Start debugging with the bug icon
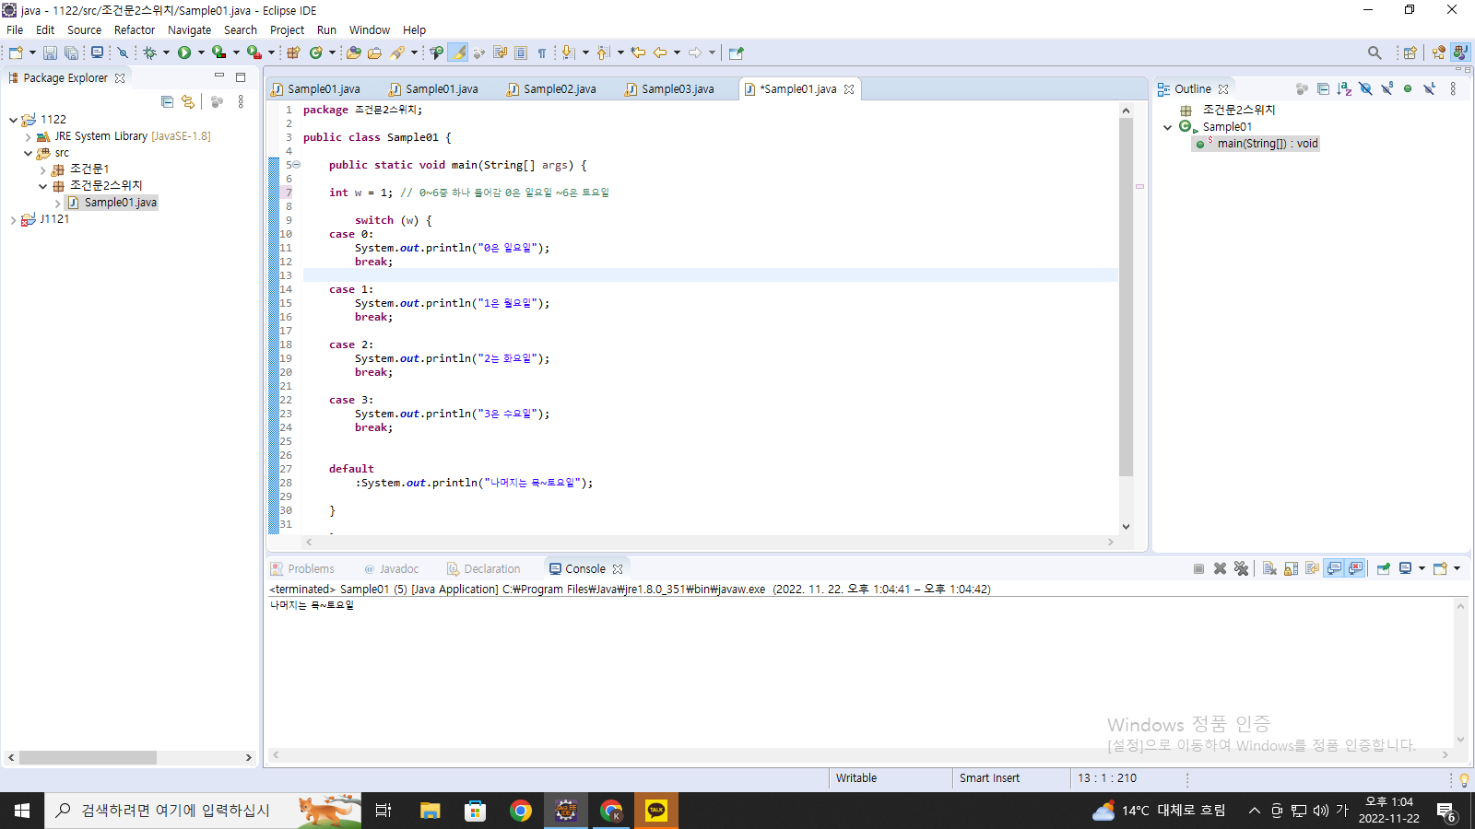 point(149,53)
